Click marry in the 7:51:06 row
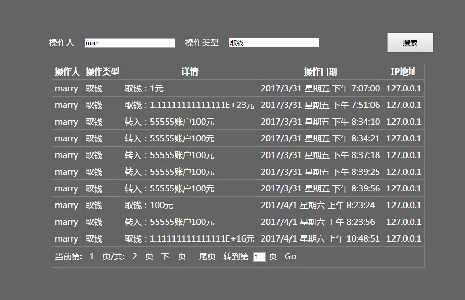This screenshot has width=465, height=300. [67, 105]
